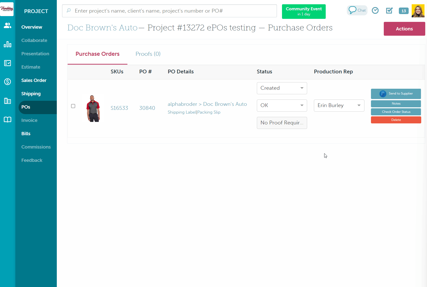Open the bar chart analytics icon

(x=8, y=44)
